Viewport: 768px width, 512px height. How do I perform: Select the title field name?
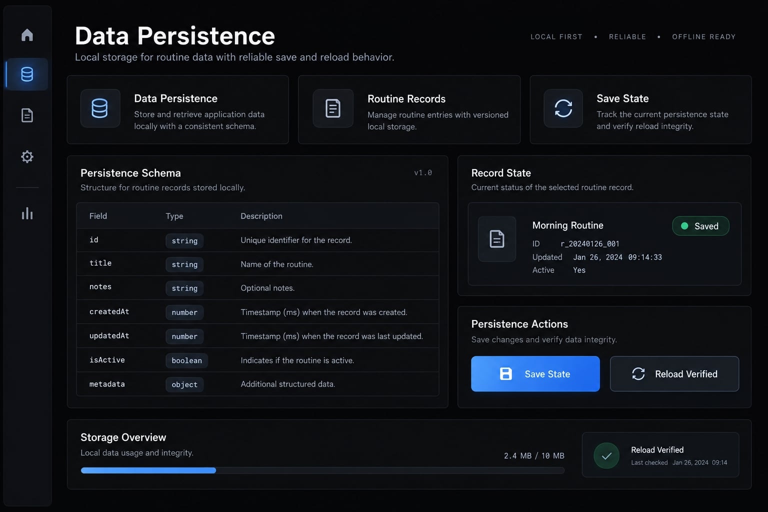click(x=100, y=263)
